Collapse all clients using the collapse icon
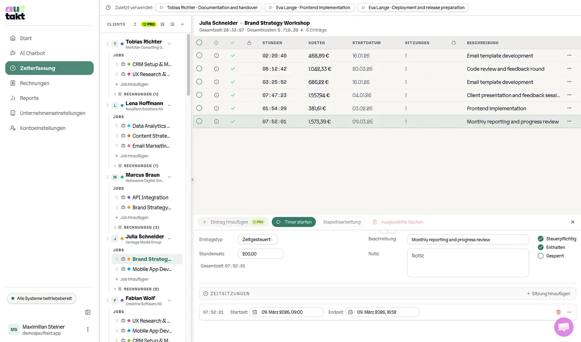Viewport: 581px width, 342px height. [135, 24]
